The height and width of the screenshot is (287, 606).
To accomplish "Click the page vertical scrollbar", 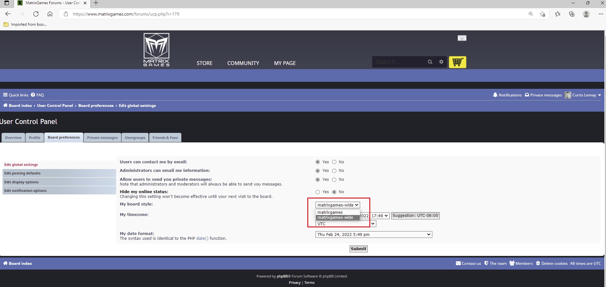I will point(605,159).
